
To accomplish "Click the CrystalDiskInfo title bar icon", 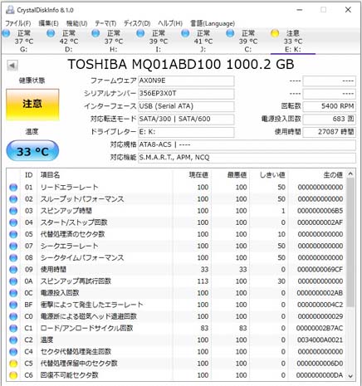I will (x=10, y=10).
